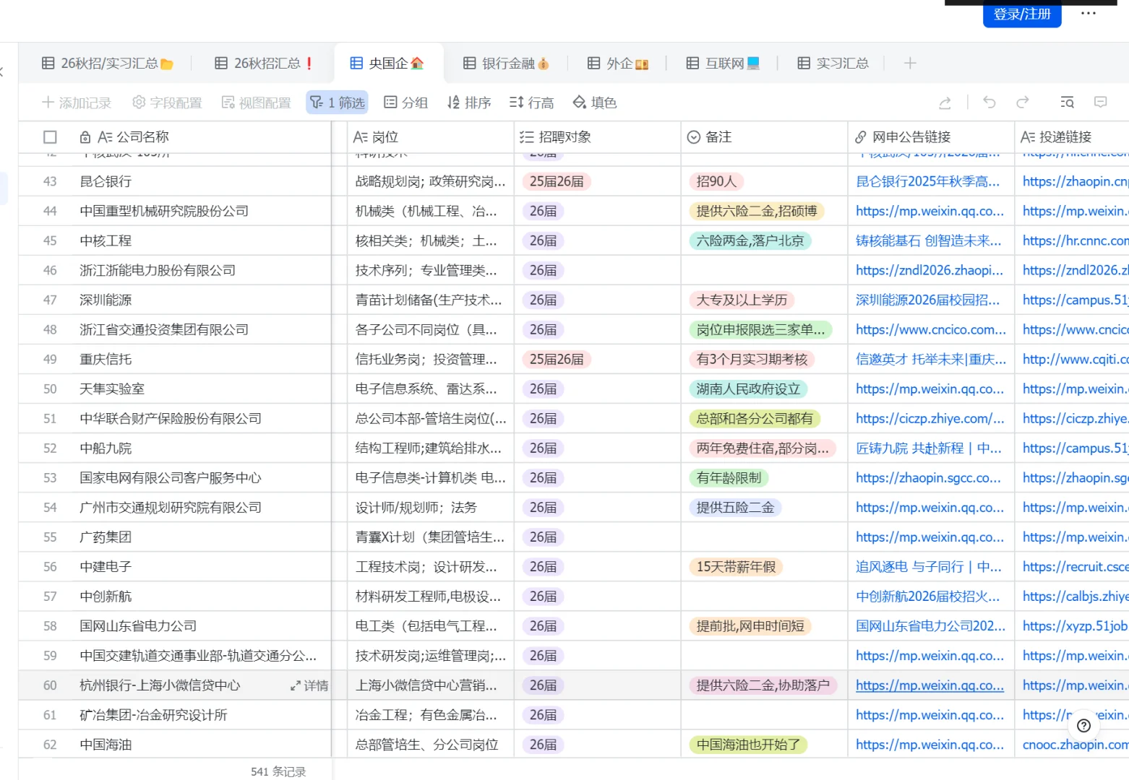Open the three-dot more menu
Viewport: 1129px width, 780px height.
pos(1089,14)
